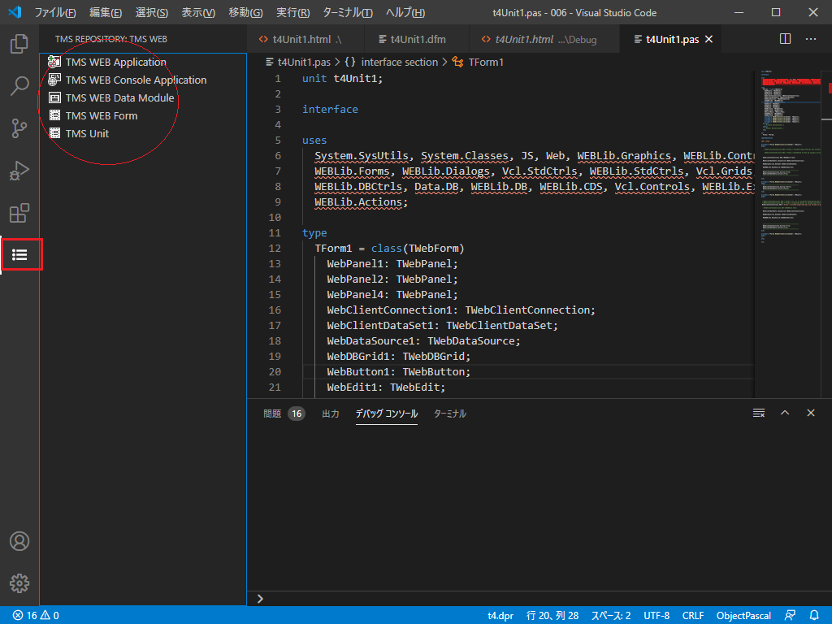Click 'TForm1 = class(TWebForm)' line

tap(389, 249)
